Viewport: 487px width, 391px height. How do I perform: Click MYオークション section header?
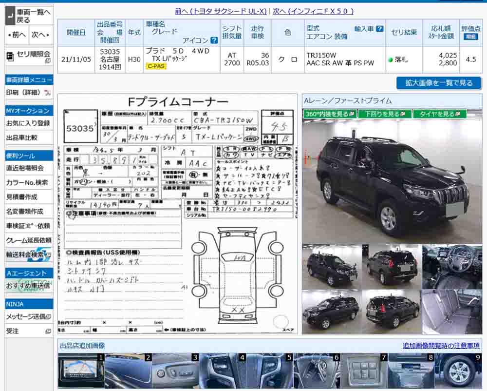pos(29,111)
